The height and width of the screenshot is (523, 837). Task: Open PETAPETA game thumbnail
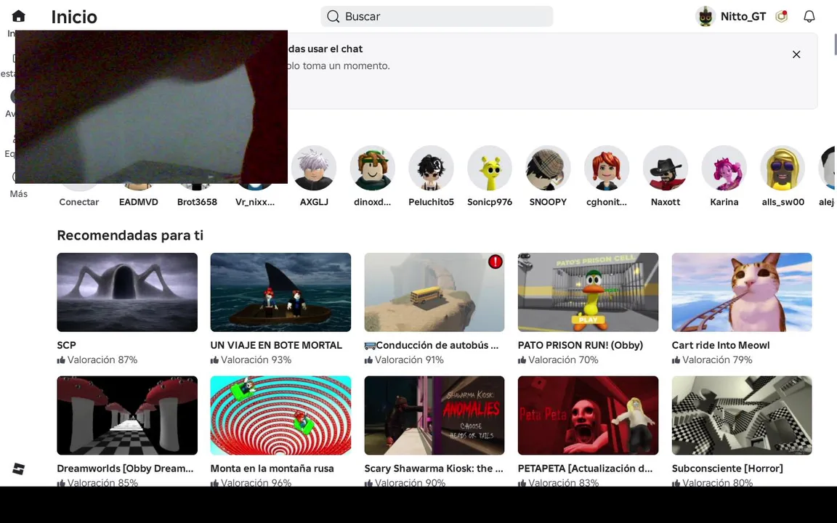click(x=589, y=415)
